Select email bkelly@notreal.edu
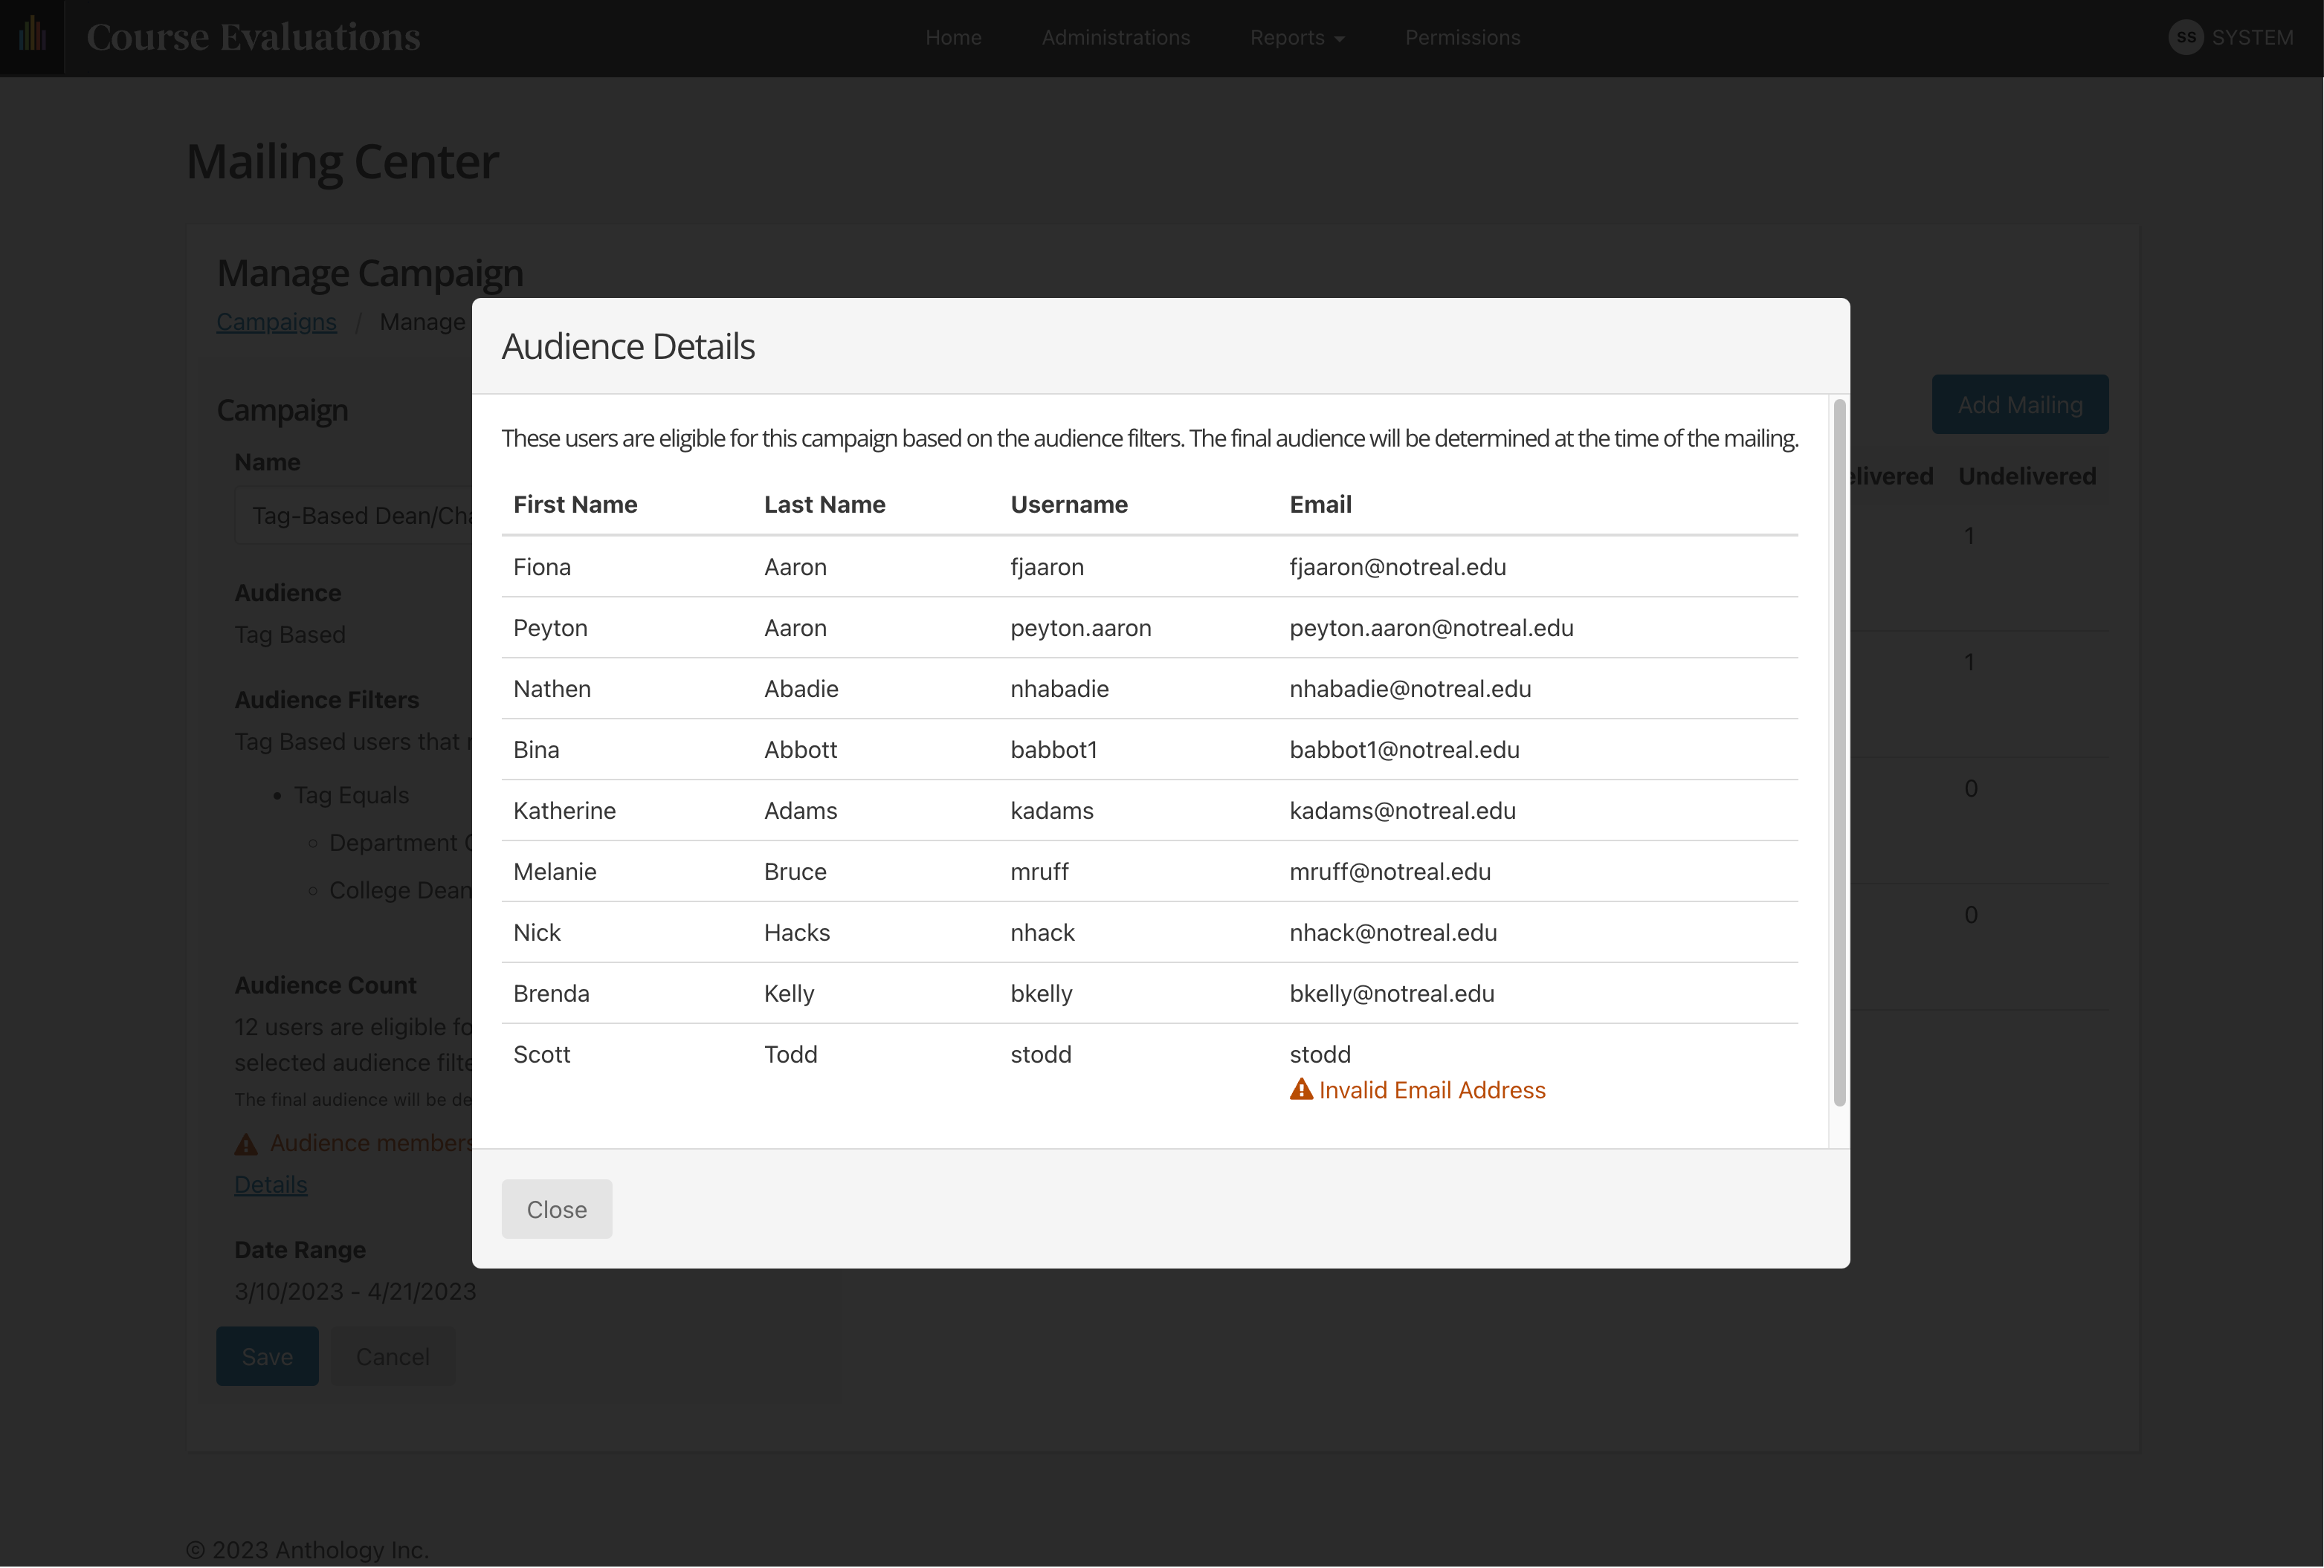 pos(1392,994)
